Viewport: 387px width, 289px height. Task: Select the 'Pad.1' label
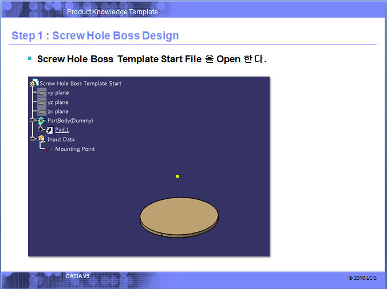62,130
